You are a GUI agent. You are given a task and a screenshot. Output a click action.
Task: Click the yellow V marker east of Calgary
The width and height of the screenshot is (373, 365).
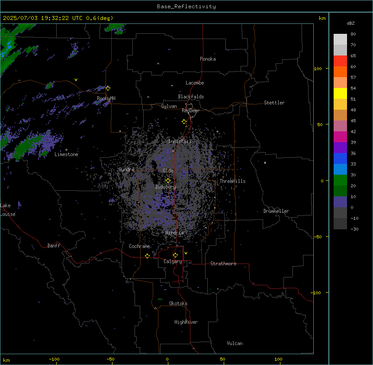pos(186,253)
